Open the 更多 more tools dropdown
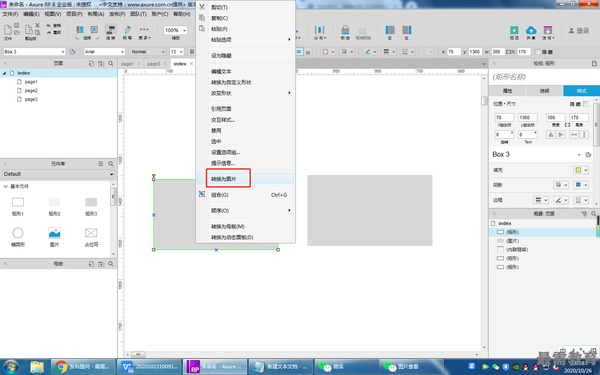600x375 pixels. pyautogui.click(x=144, y=32)
